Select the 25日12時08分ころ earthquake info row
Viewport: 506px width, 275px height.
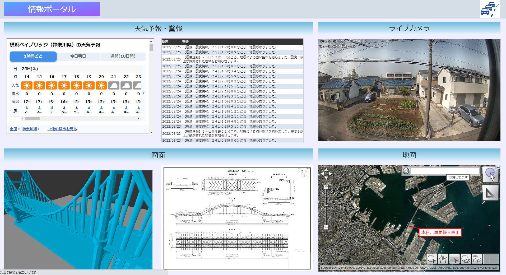tap(233, 47)
